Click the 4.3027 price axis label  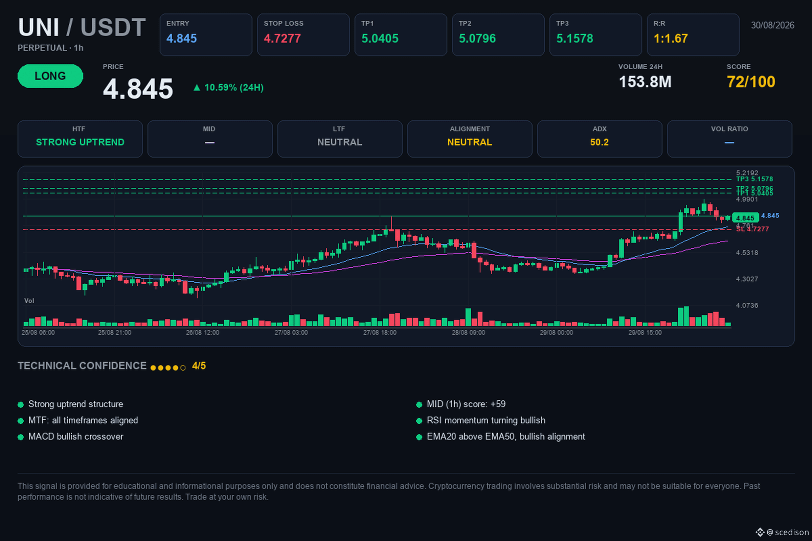click(747, 279)
